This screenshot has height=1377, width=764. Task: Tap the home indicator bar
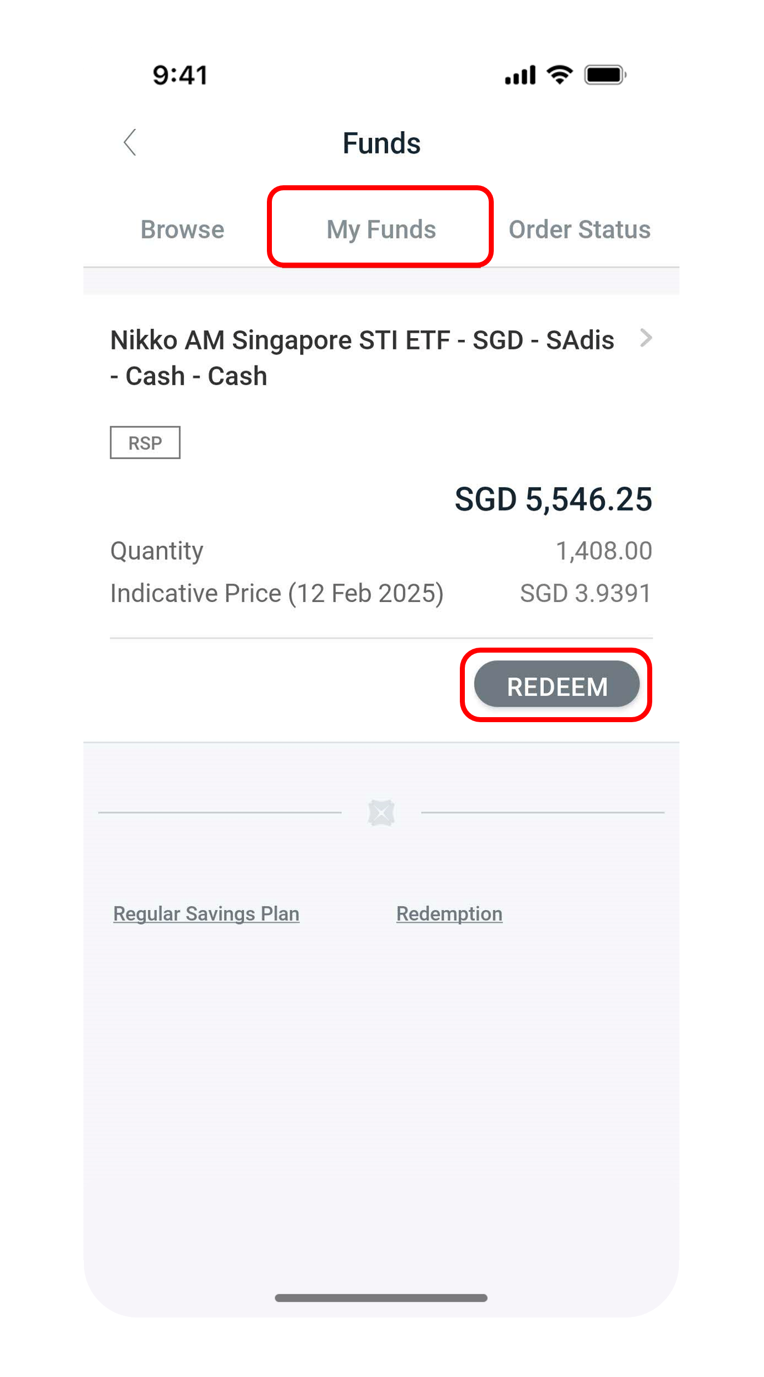(x=381, y=1298)
